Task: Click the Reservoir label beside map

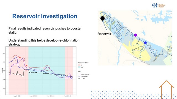Action: 104,34
